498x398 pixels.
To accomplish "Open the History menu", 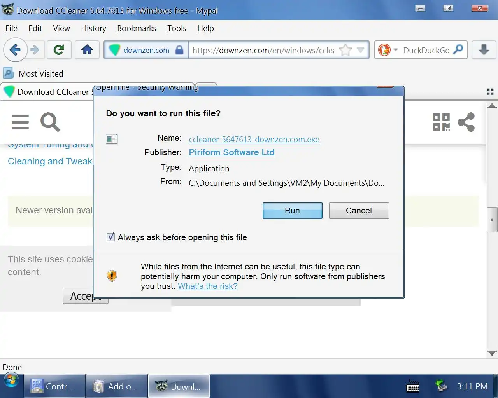I will point(93,28).
